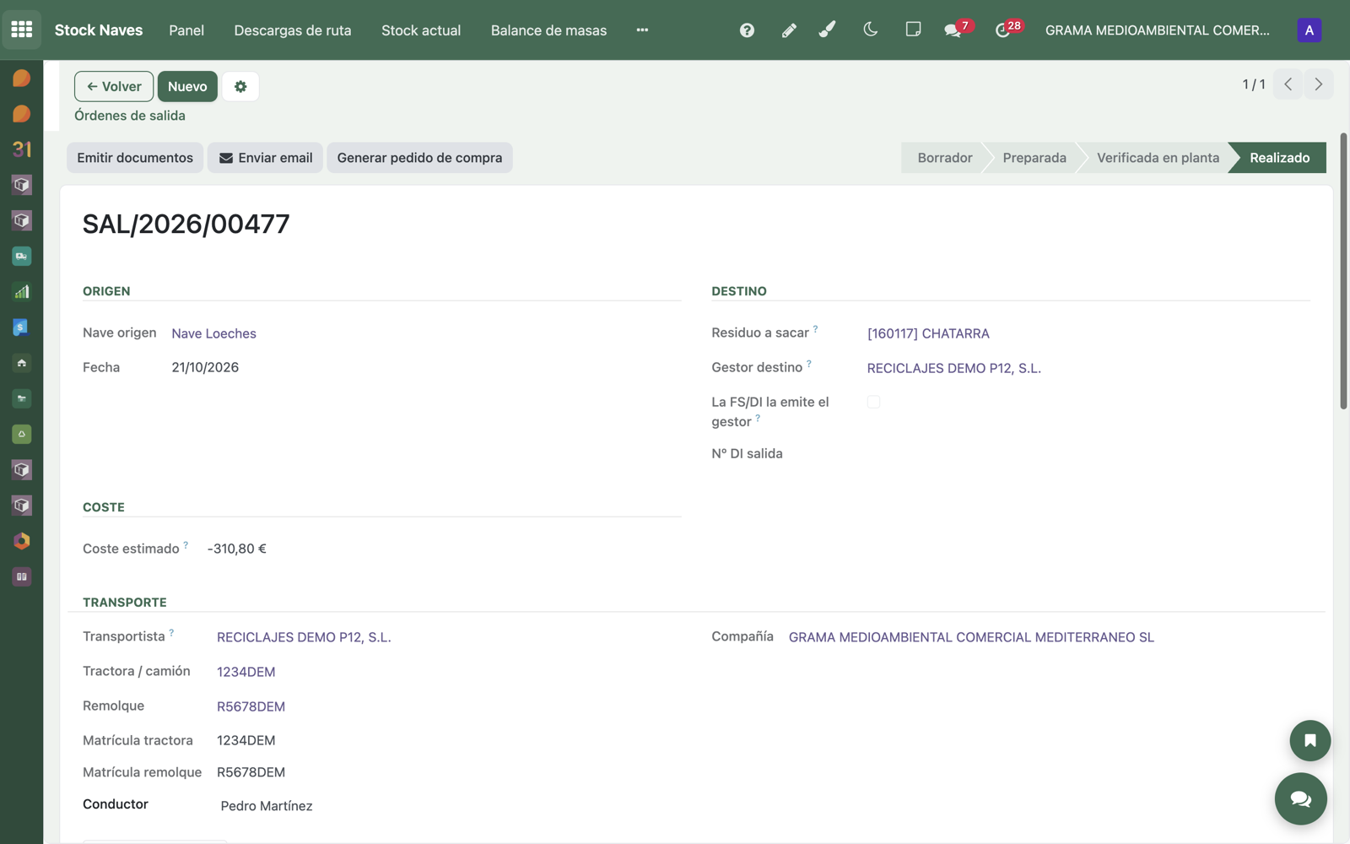
Task: Click Emitir documentos button
Action: (135, 158)
